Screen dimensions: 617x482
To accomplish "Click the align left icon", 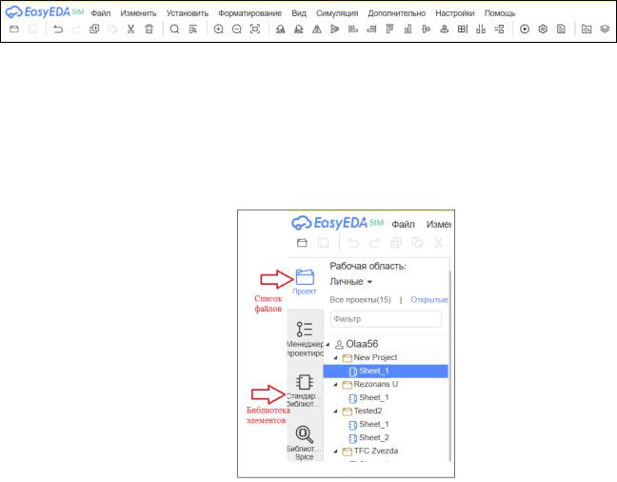I will 353,29.
